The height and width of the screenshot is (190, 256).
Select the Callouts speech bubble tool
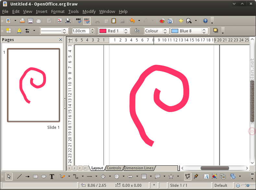(157, 176)
